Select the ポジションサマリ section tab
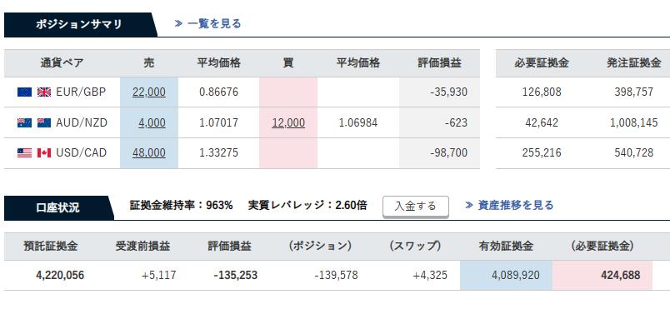Image resolution: width=670 pixels, height=314 pixels. pos(80,25)
